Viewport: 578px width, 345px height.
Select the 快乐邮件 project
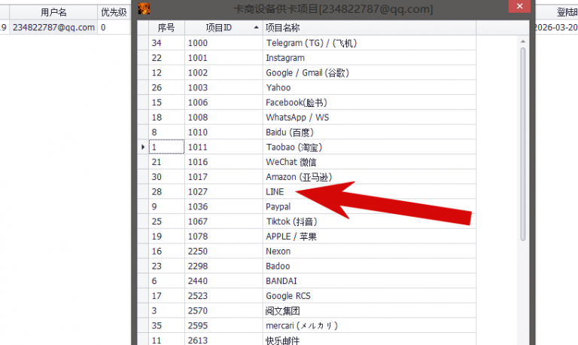point(283,340)
